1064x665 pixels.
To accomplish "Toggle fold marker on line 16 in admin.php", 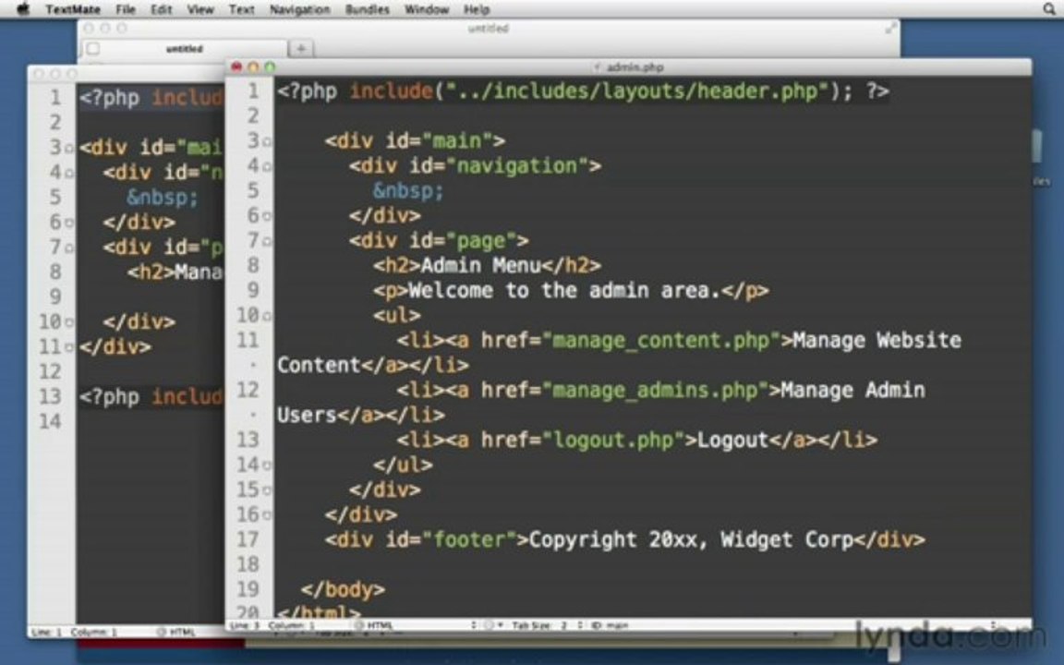I will (267, 515).
